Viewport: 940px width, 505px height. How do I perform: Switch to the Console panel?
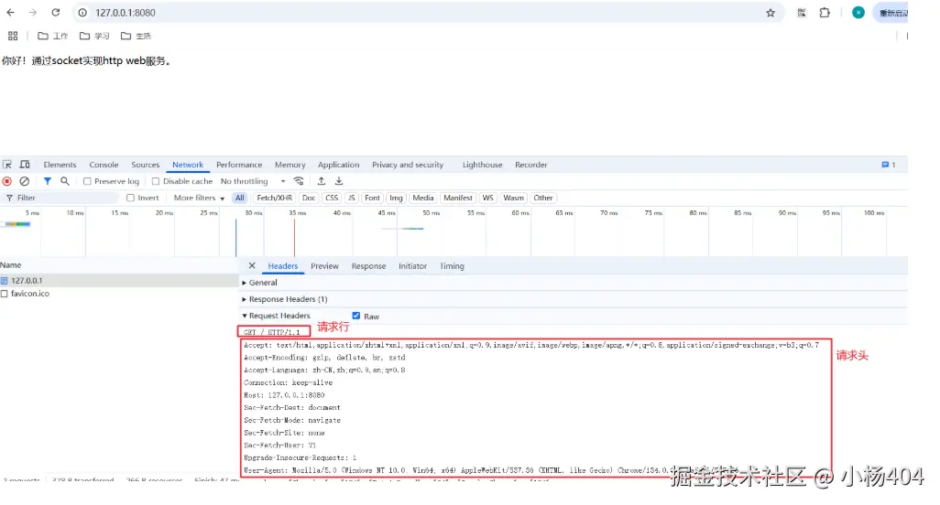(104, 165)
